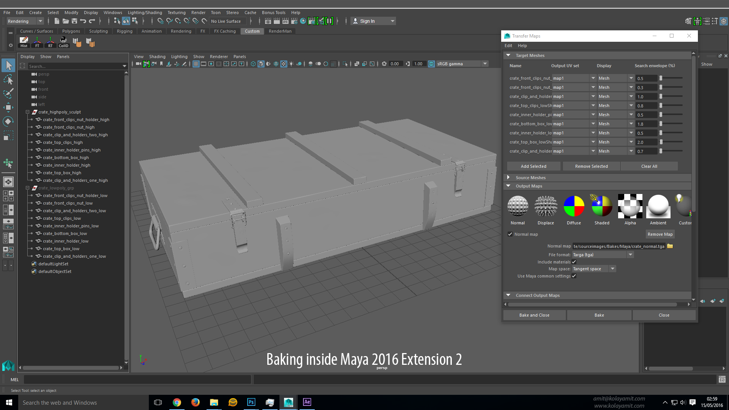Click the RT shelf icon
Image resolution: width=729 pixels, height=410 pixels.
tap(50, 42)
